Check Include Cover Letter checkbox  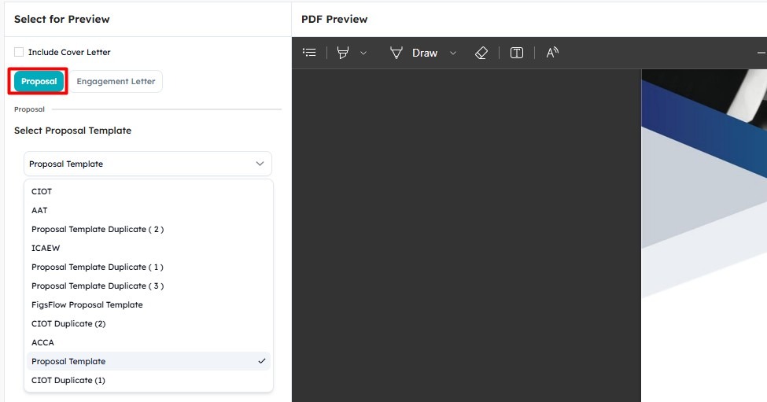click(19, 52)
